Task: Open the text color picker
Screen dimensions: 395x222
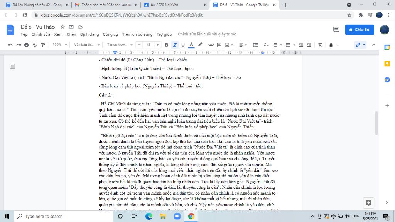Action: 191,45
